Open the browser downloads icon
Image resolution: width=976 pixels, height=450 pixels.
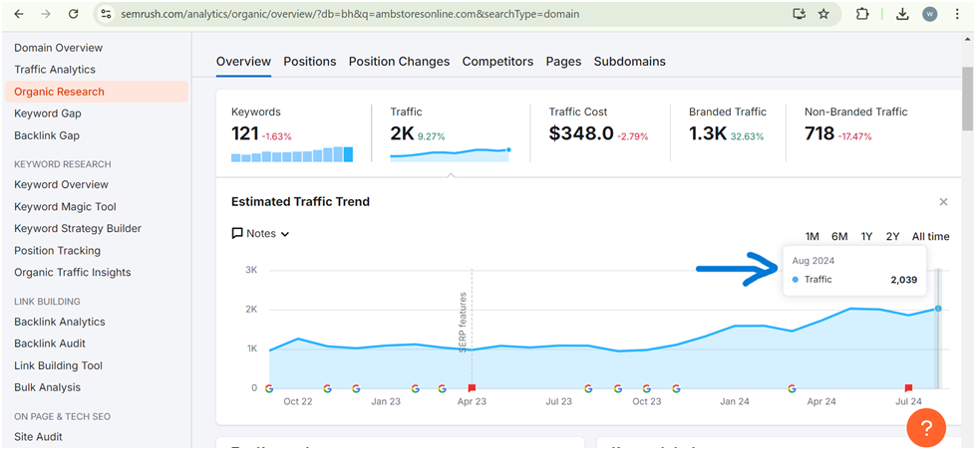point(902,14)
